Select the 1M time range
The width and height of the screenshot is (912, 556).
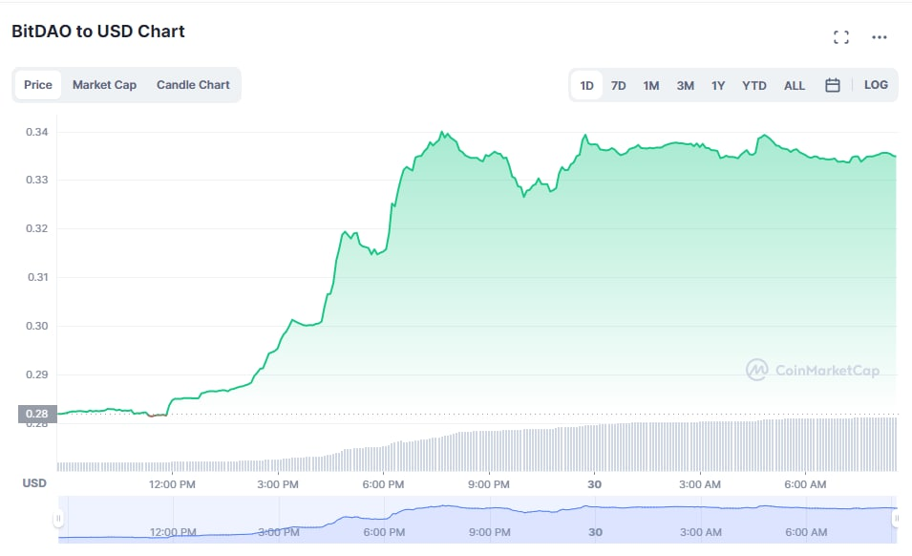point(650,85)
